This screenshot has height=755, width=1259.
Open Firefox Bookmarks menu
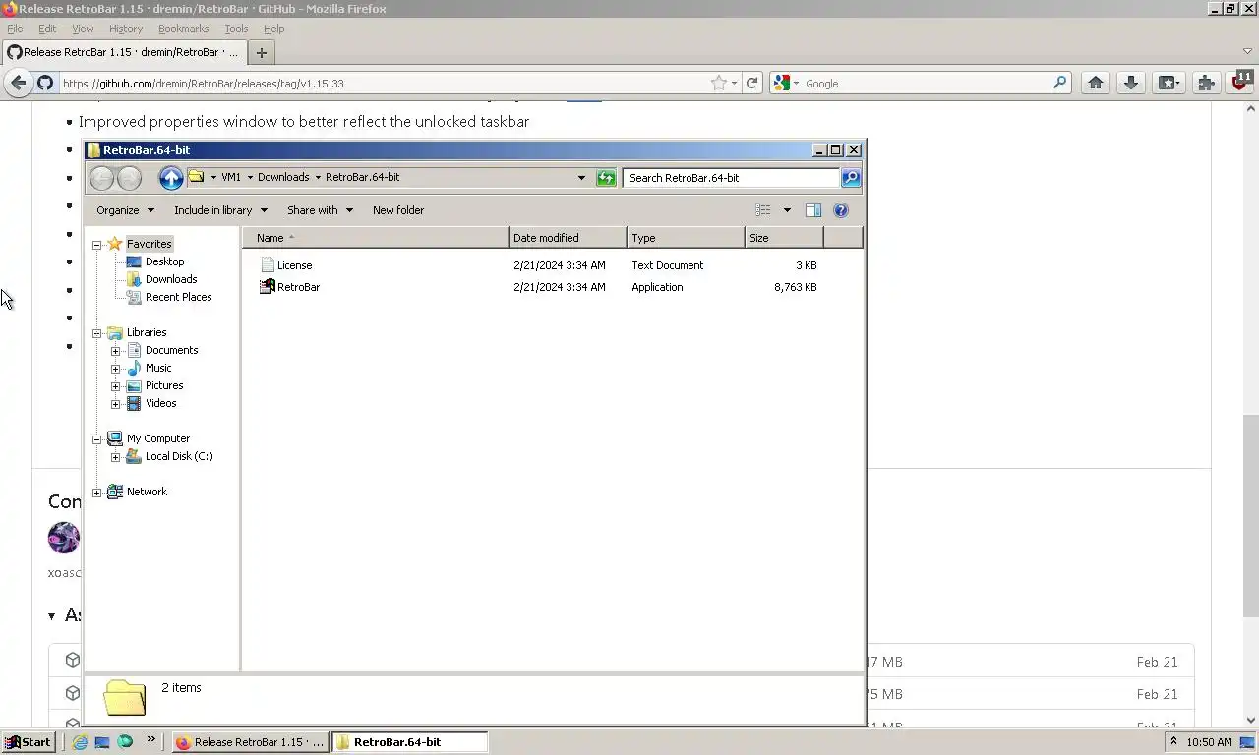click(x=183, y=29)
